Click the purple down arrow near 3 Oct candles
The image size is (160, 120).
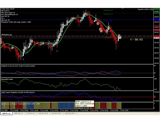coord(9,46)
